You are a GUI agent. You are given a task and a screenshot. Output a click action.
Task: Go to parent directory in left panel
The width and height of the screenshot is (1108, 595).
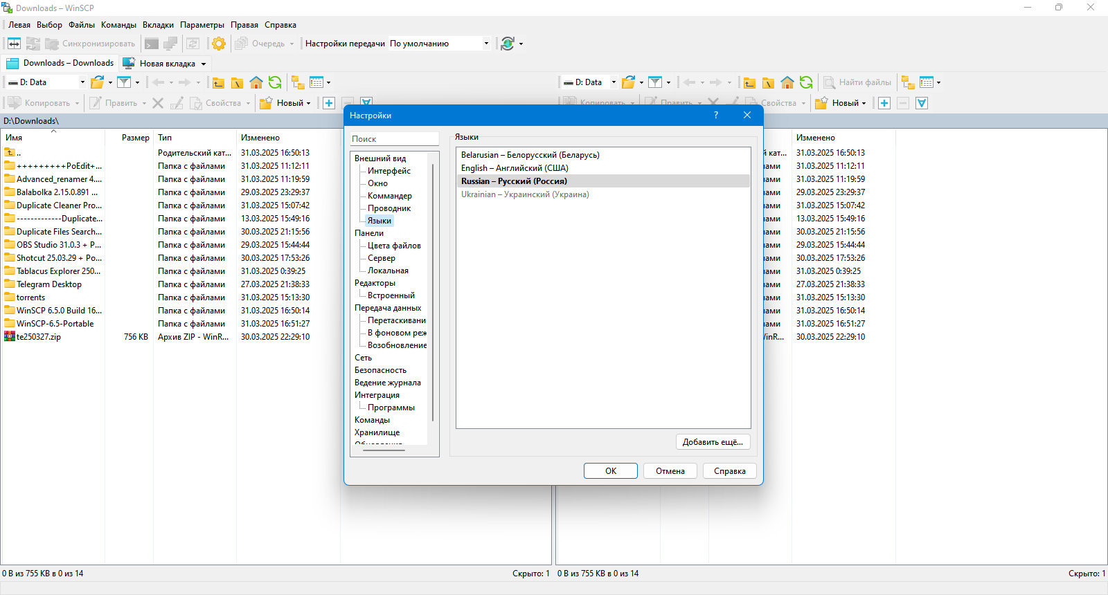pyautogui.click(x=218, y=82)
